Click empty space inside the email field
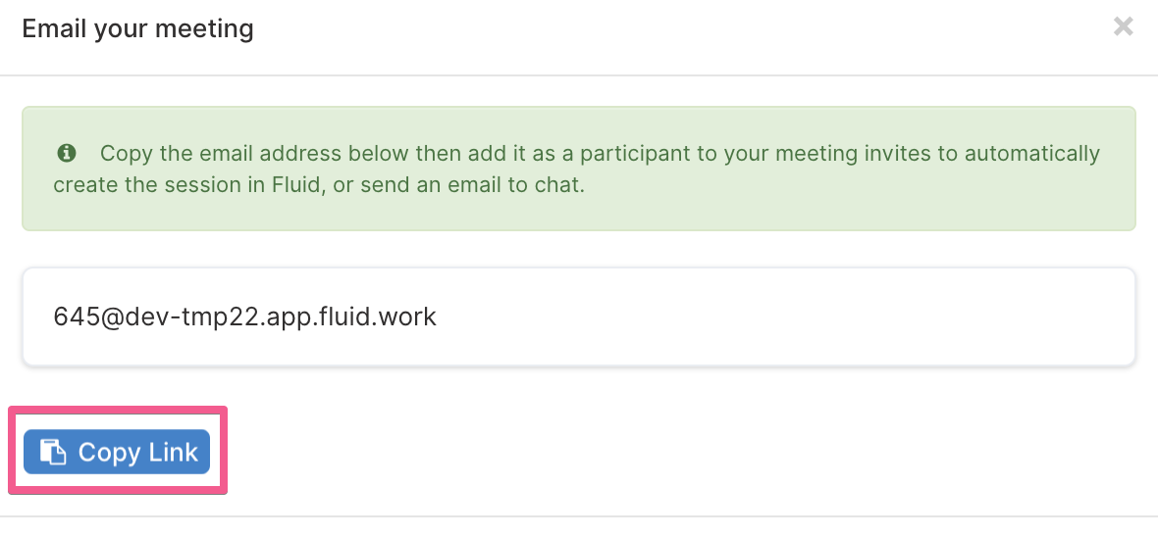Screen dimensions: 1158x537 tap(783, 317)
